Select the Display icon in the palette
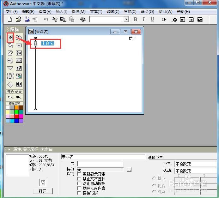219x198 pixels. [x=10, y=38]
